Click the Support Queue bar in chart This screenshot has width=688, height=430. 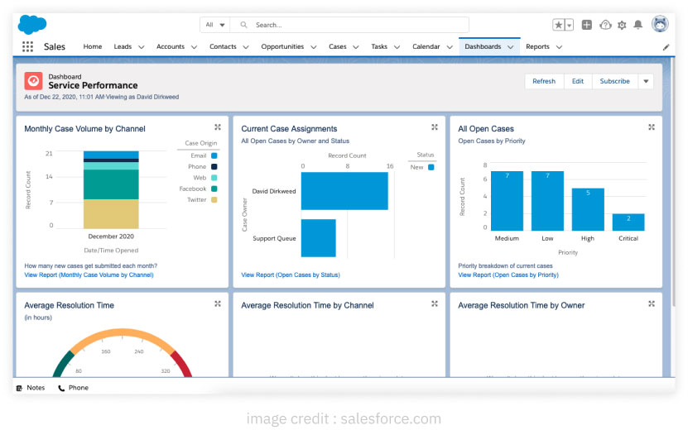click(x=319, y=238)
